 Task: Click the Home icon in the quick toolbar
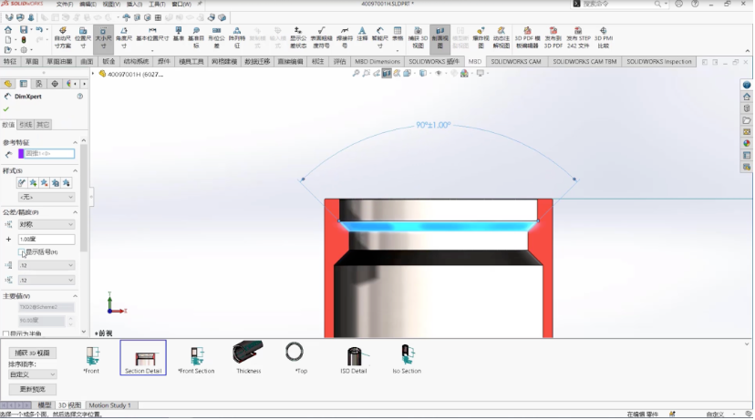tap(8, 30)
